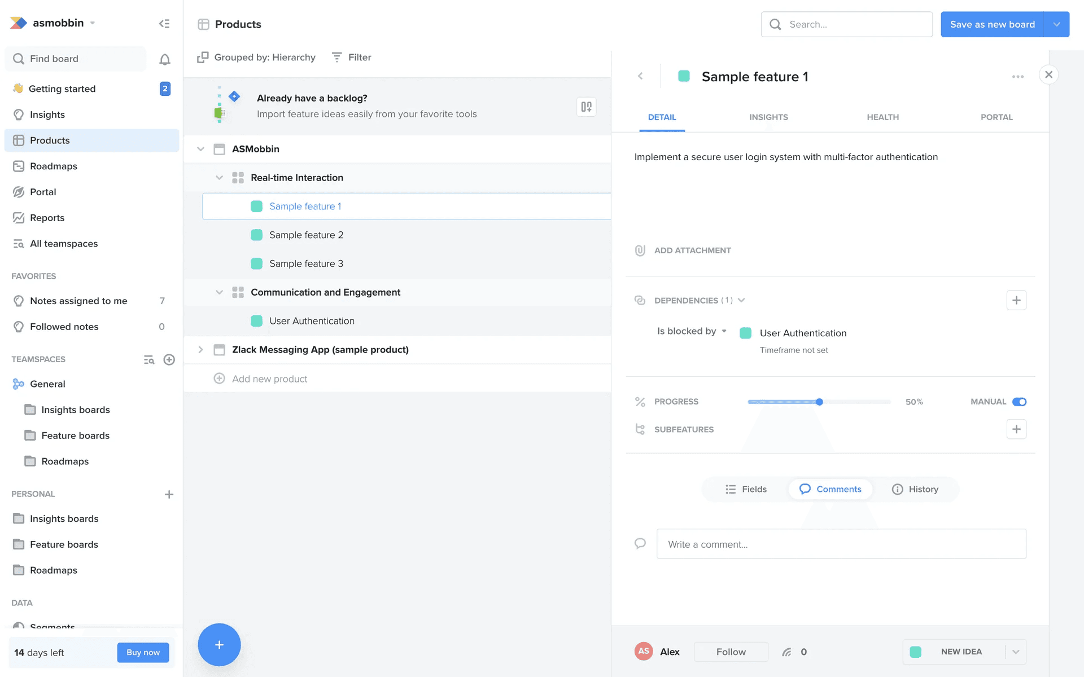This screenshot has height=677, width=1084.
Task: Click the notifications bell icon
Action: tap(165, 59)
